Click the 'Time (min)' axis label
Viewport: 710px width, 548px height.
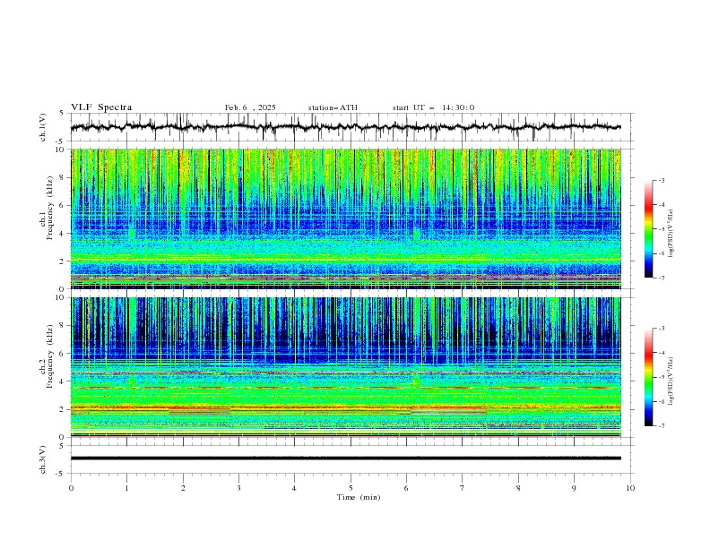coord(359,497)
